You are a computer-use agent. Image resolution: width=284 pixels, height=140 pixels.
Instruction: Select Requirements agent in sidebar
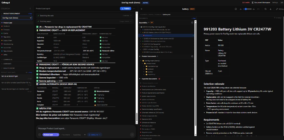click(x=8, y=51)
